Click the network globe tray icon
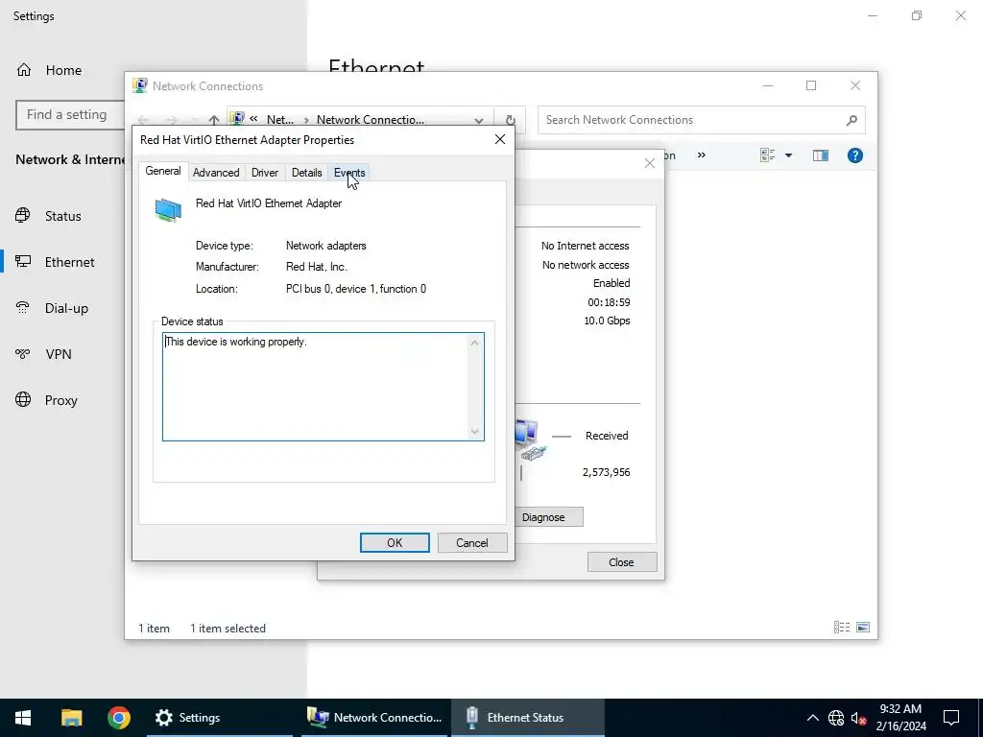Image resolution: width=983 pixels, height=737 pixels. [x=836, y=718]
